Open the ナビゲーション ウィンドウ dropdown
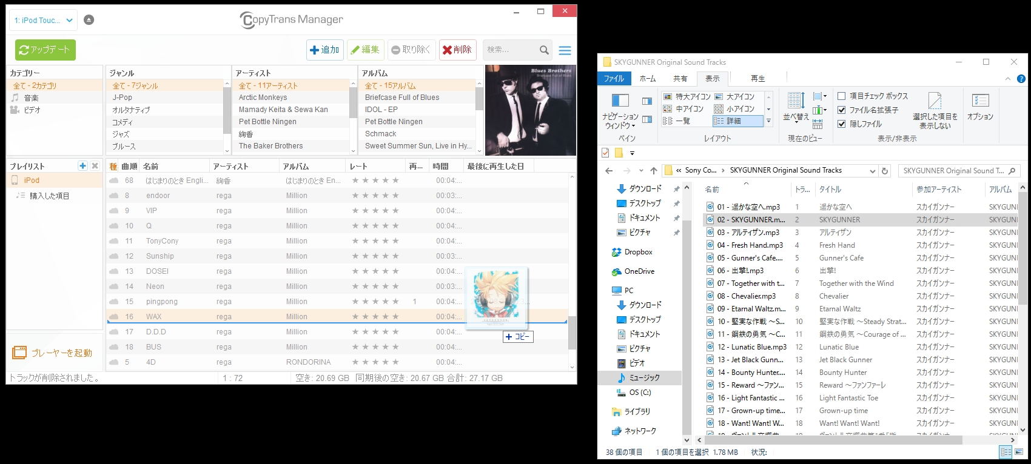 click(x=620, y=111)
